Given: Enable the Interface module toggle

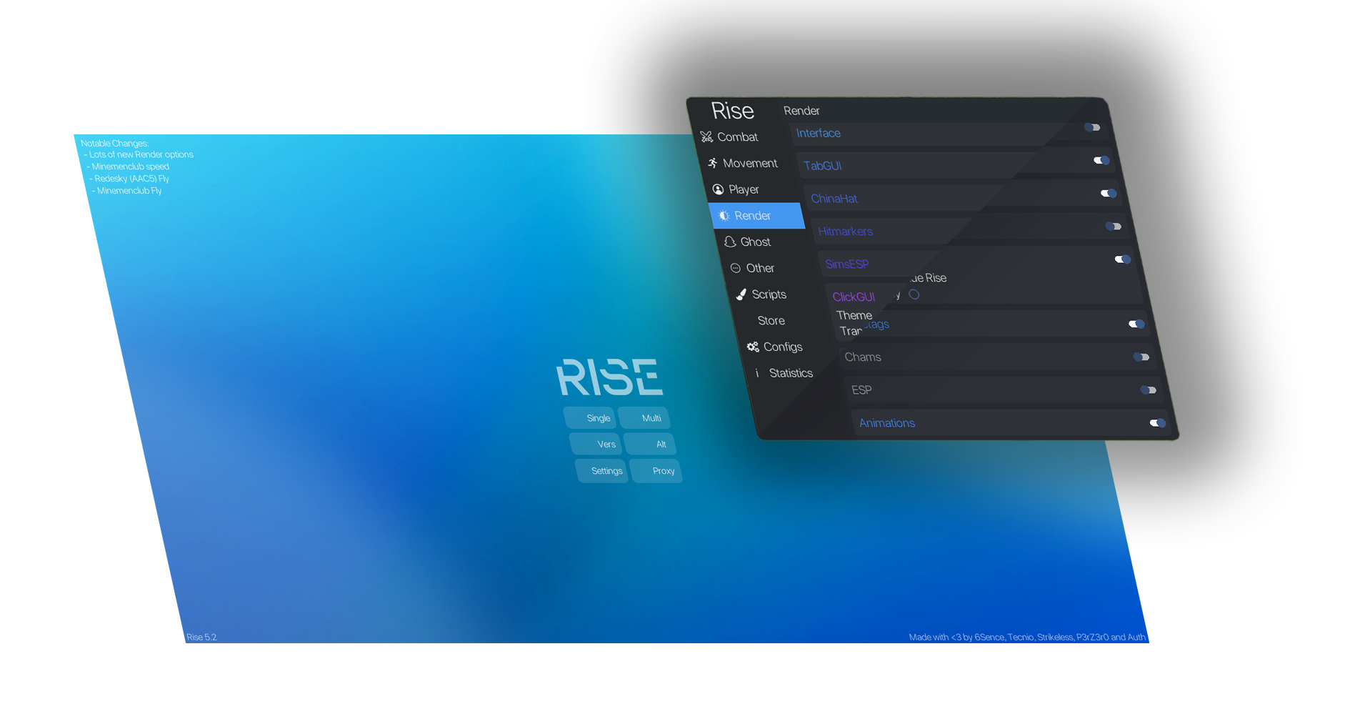Looking at the screenshot, I should pyautogui.click(x=1092, y=127).
